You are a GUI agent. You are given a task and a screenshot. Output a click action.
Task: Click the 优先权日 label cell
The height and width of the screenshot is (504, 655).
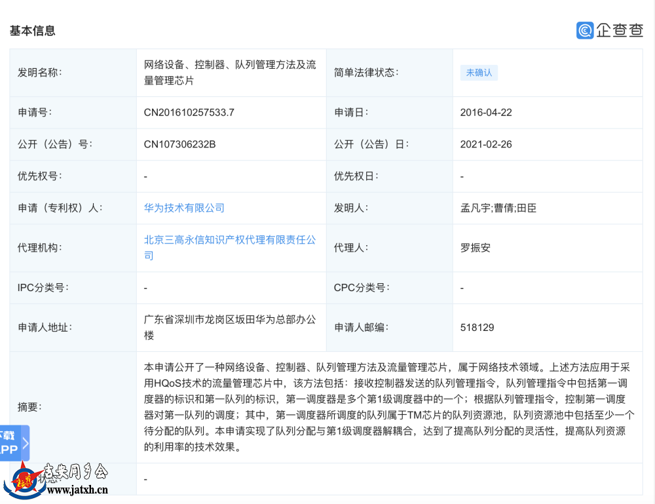[x=389, y=176]
